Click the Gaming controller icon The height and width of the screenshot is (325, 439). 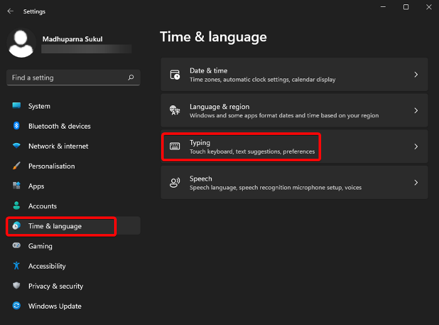(17, 246)
